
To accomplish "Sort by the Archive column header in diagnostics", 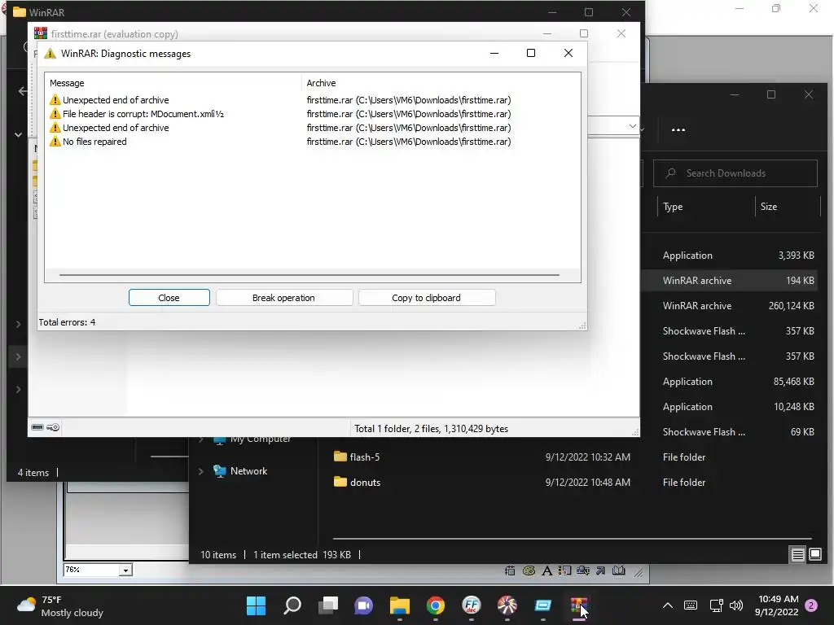I will 321,83.
